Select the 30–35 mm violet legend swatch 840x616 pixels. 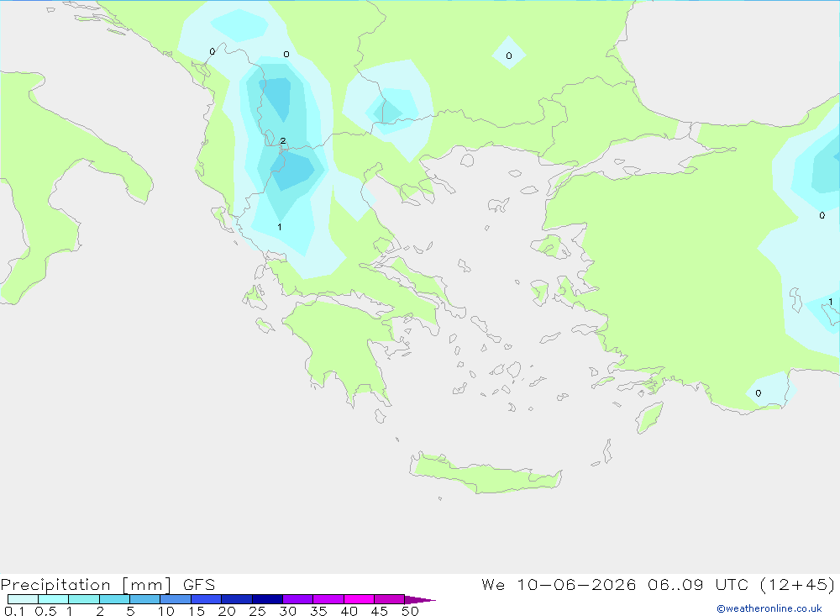pos(298,599)
